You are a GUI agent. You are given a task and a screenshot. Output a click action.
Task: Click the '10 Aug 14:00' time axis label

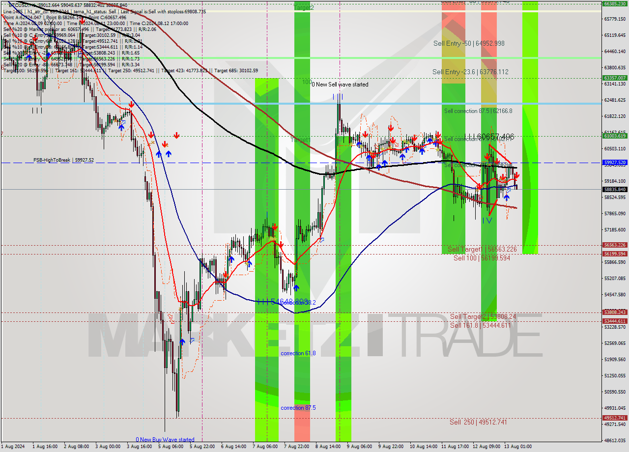coord(423,447)
